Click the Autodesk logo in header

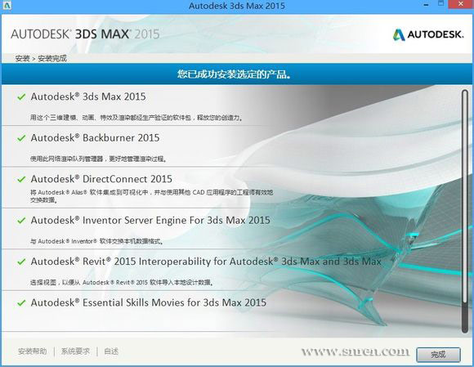428,34
